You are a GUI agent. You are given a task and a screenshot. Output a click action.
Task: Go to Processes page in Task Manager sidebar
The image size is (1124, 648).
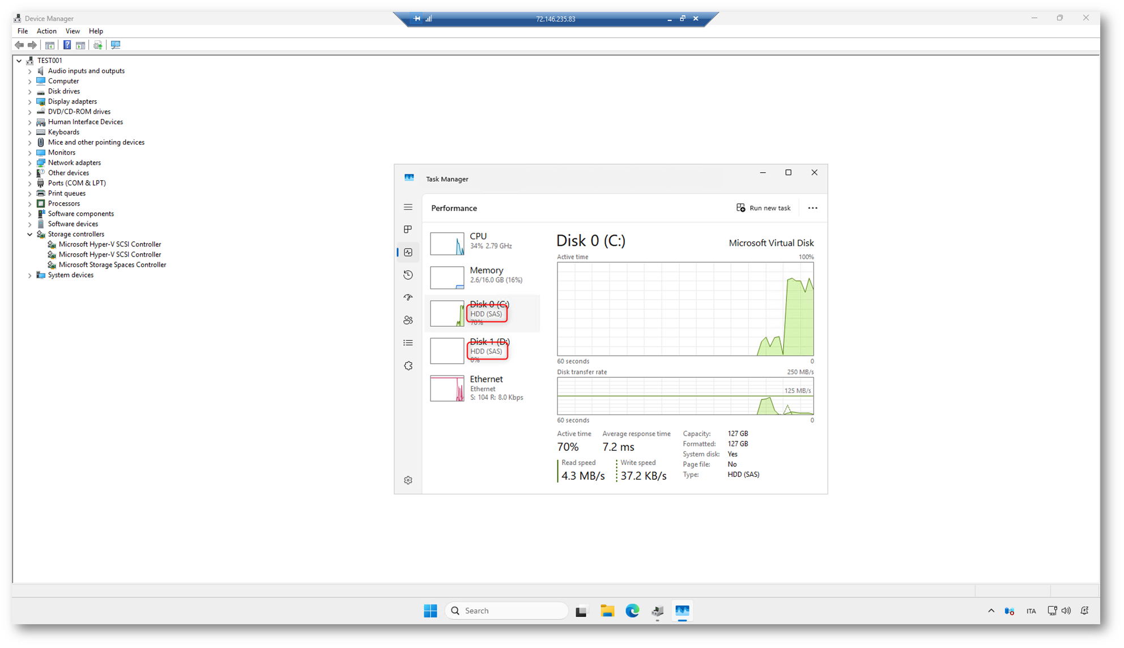coord(408,229)
